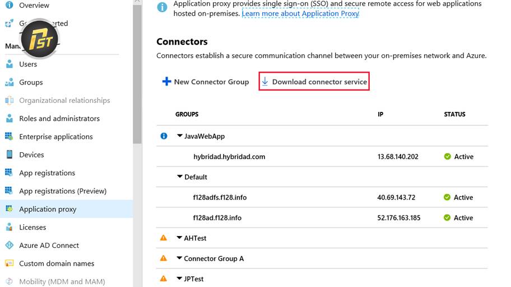Screen dimensions: 511x287
Task: Click IP address 52.176.163.185
Action: point(399,218)
